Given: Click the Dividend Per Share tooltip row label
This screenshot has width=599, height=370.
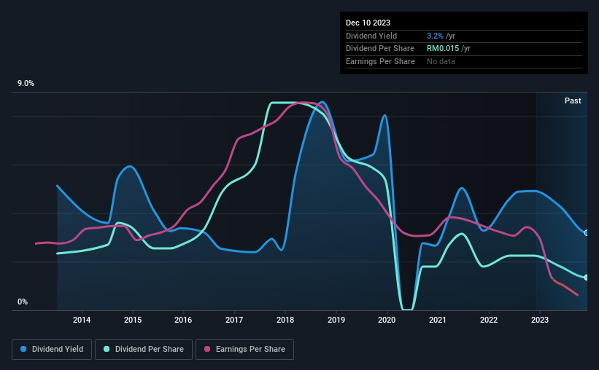Looking at the screenshot, I should 379,49.
